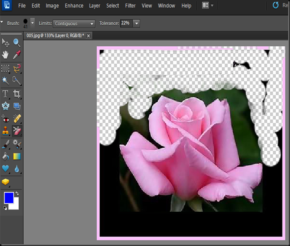Select the Magnetic Lasso tool

tap(16, 69)
